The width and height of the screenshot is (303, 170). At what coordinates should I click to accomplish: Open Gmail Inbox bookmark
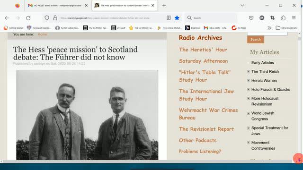click(215, 28)
